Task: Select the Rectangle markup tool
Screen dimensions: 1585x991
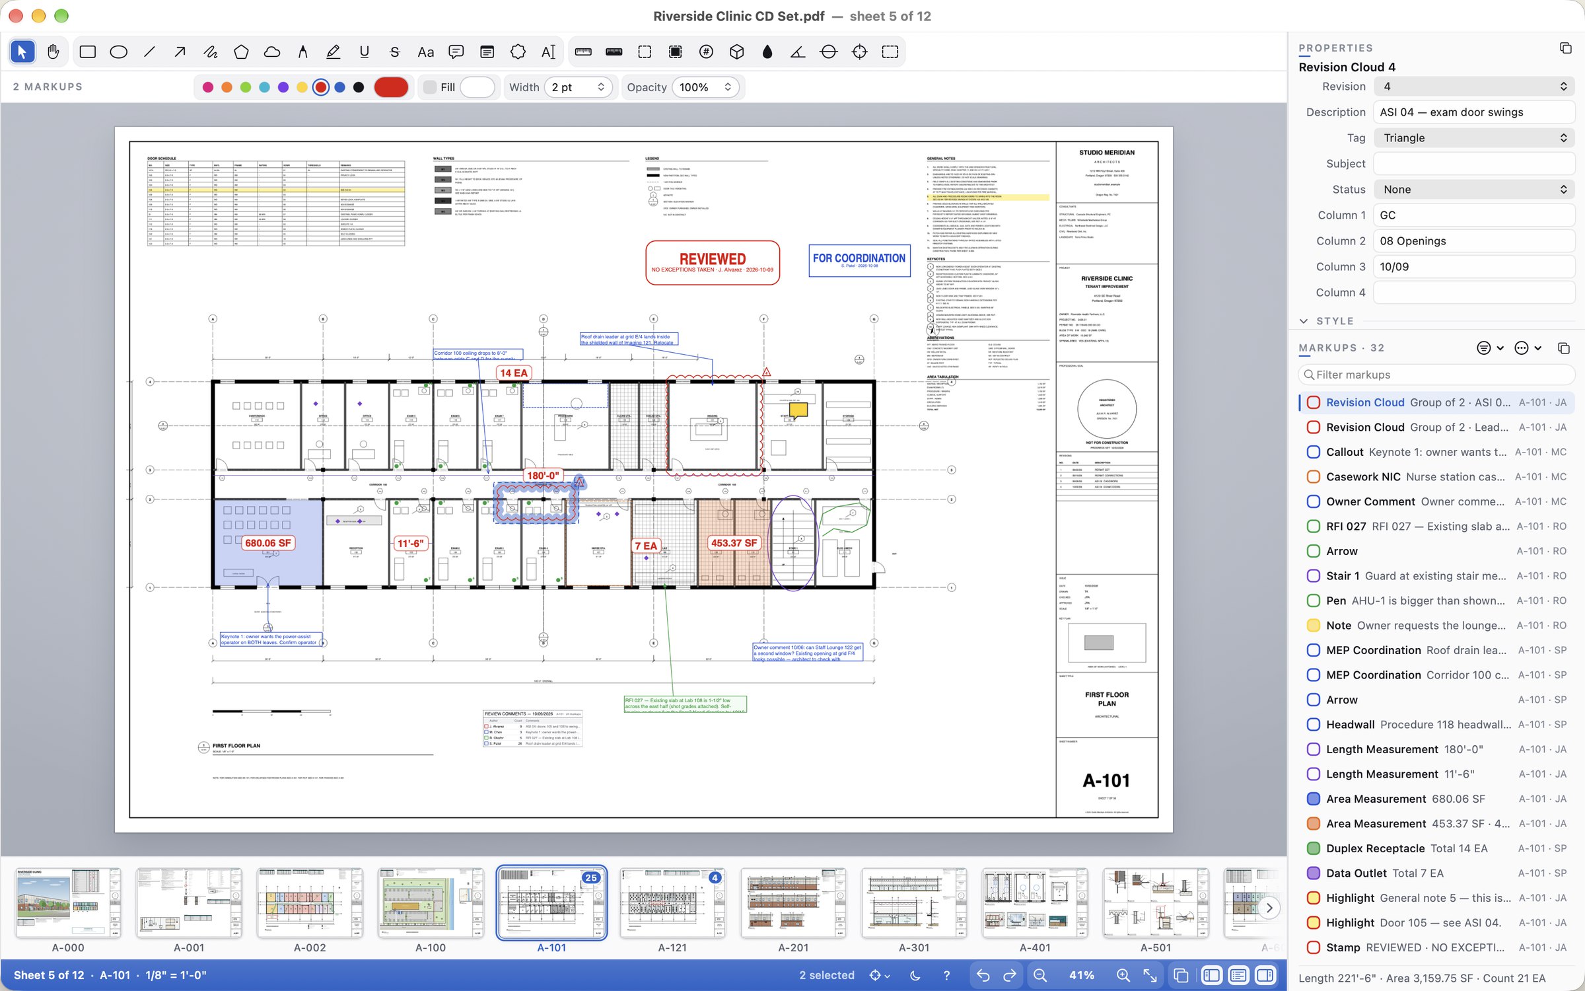Action: [x=87, y=52]
